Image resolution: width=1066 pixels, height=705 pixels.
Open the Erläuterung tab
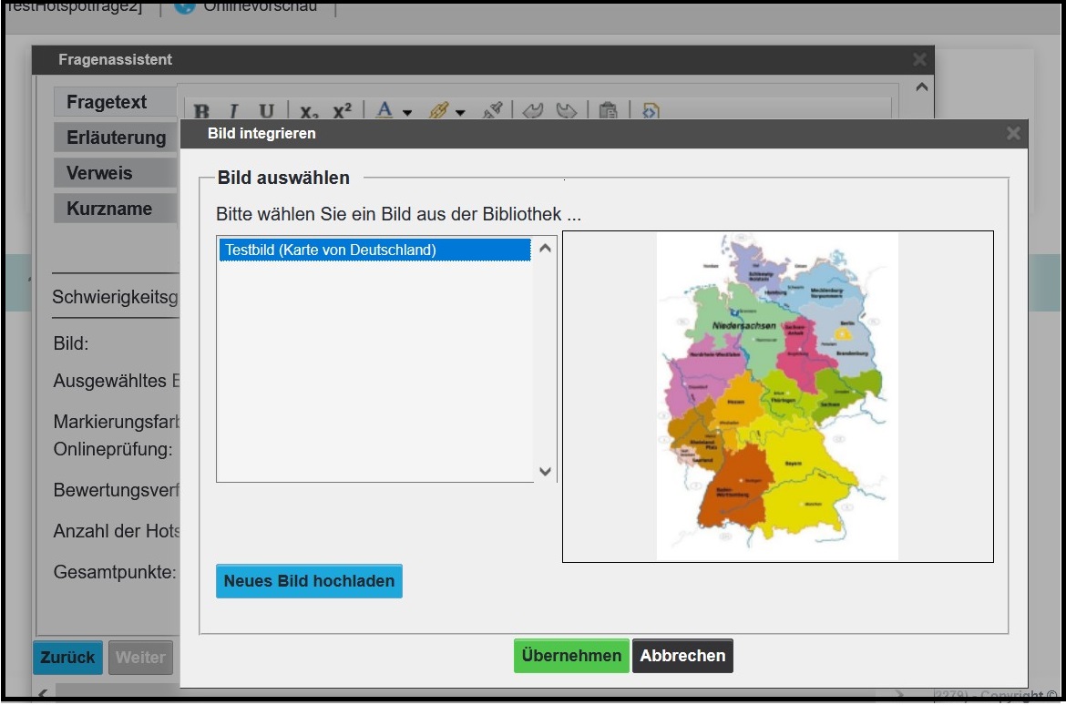(115, 138)
